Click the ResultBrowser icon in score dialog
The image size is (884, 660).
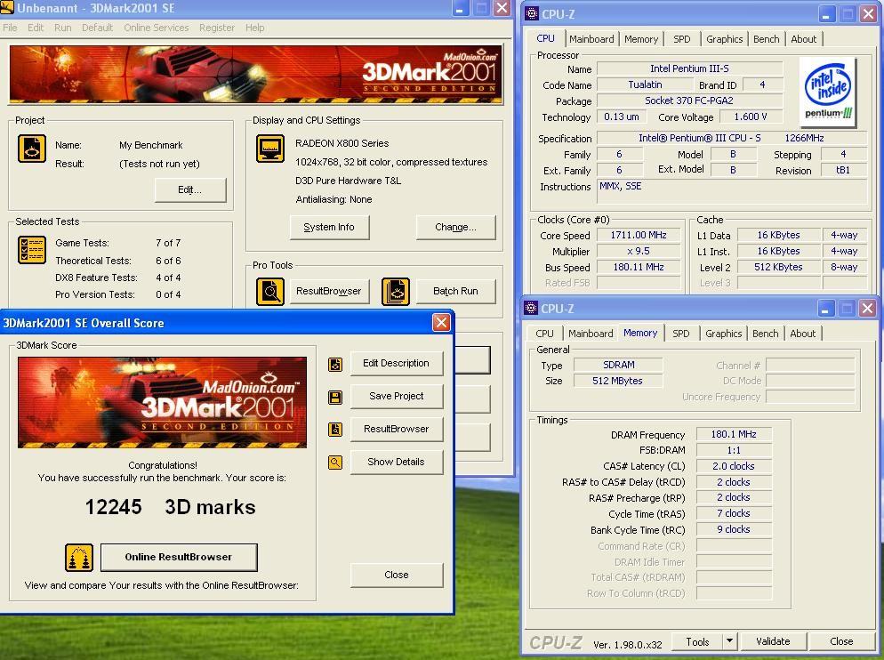tap(335, 430)
